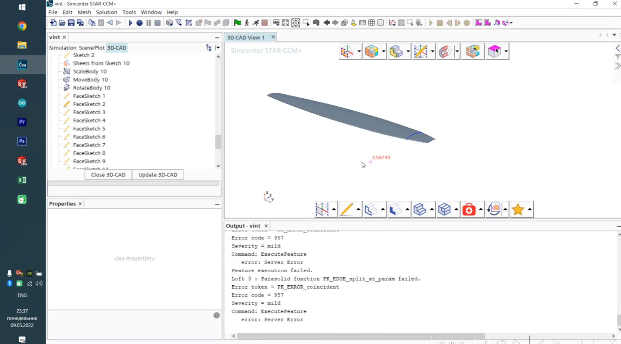Viewport: 621px width, 344px height.
Task: Open the Mesh menu
Action: point(84,12)
